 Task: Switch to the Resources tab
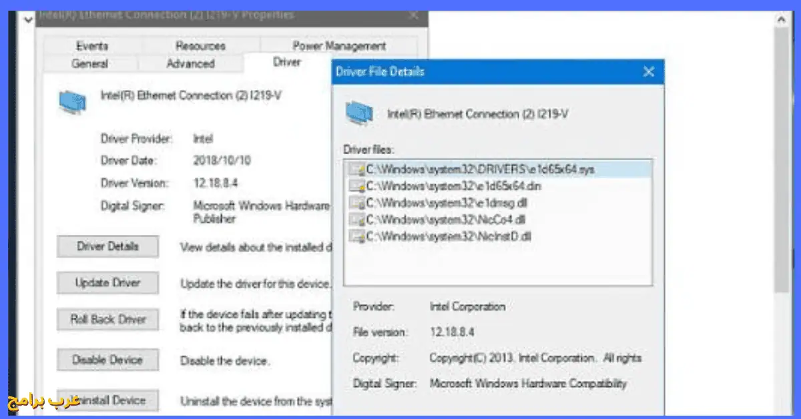(200, 46)
